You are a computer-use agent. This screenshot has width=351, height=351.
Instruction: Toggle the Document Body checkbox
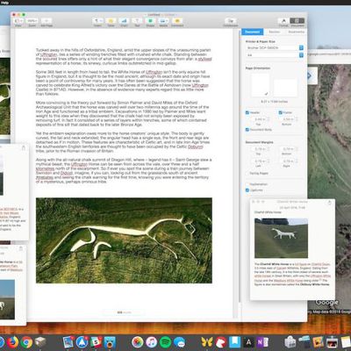pyautogui.click(x=247, y=130)
